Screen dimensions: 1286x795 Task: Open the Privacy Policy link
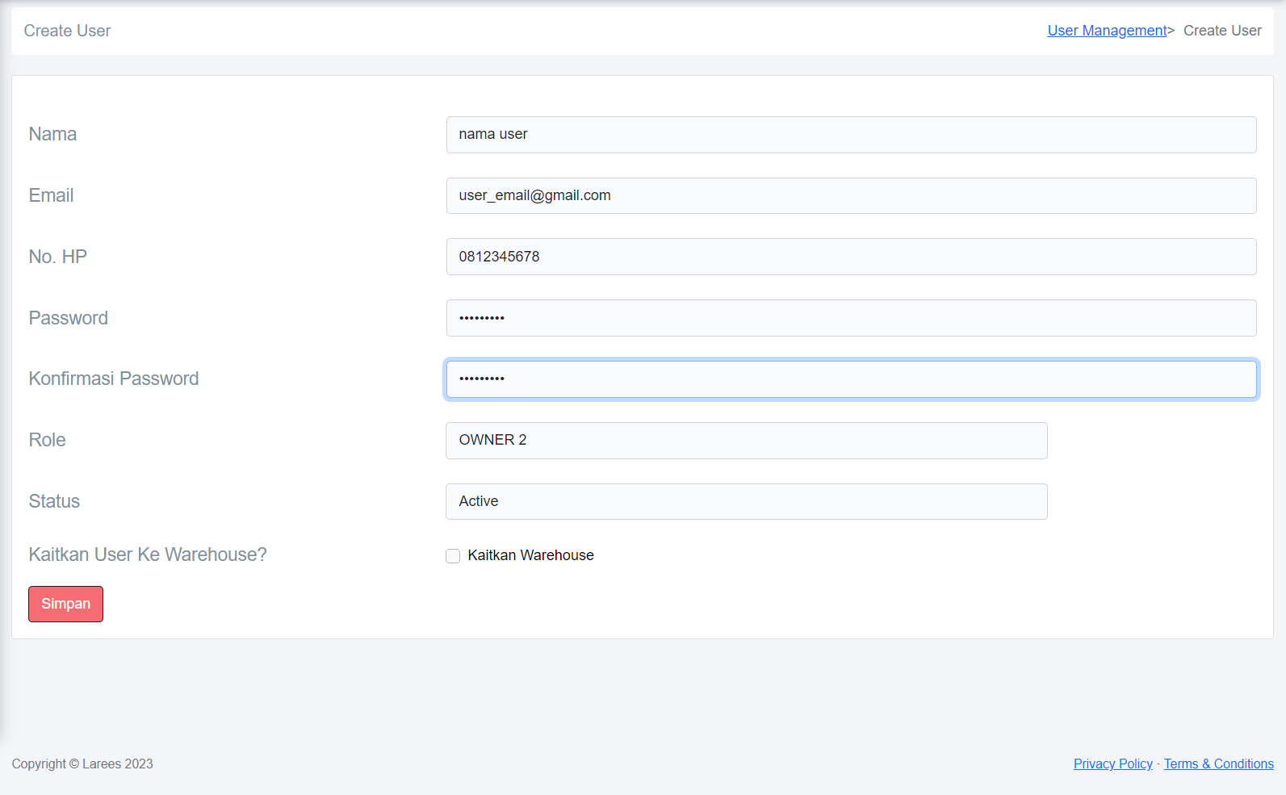point(1112,764)
